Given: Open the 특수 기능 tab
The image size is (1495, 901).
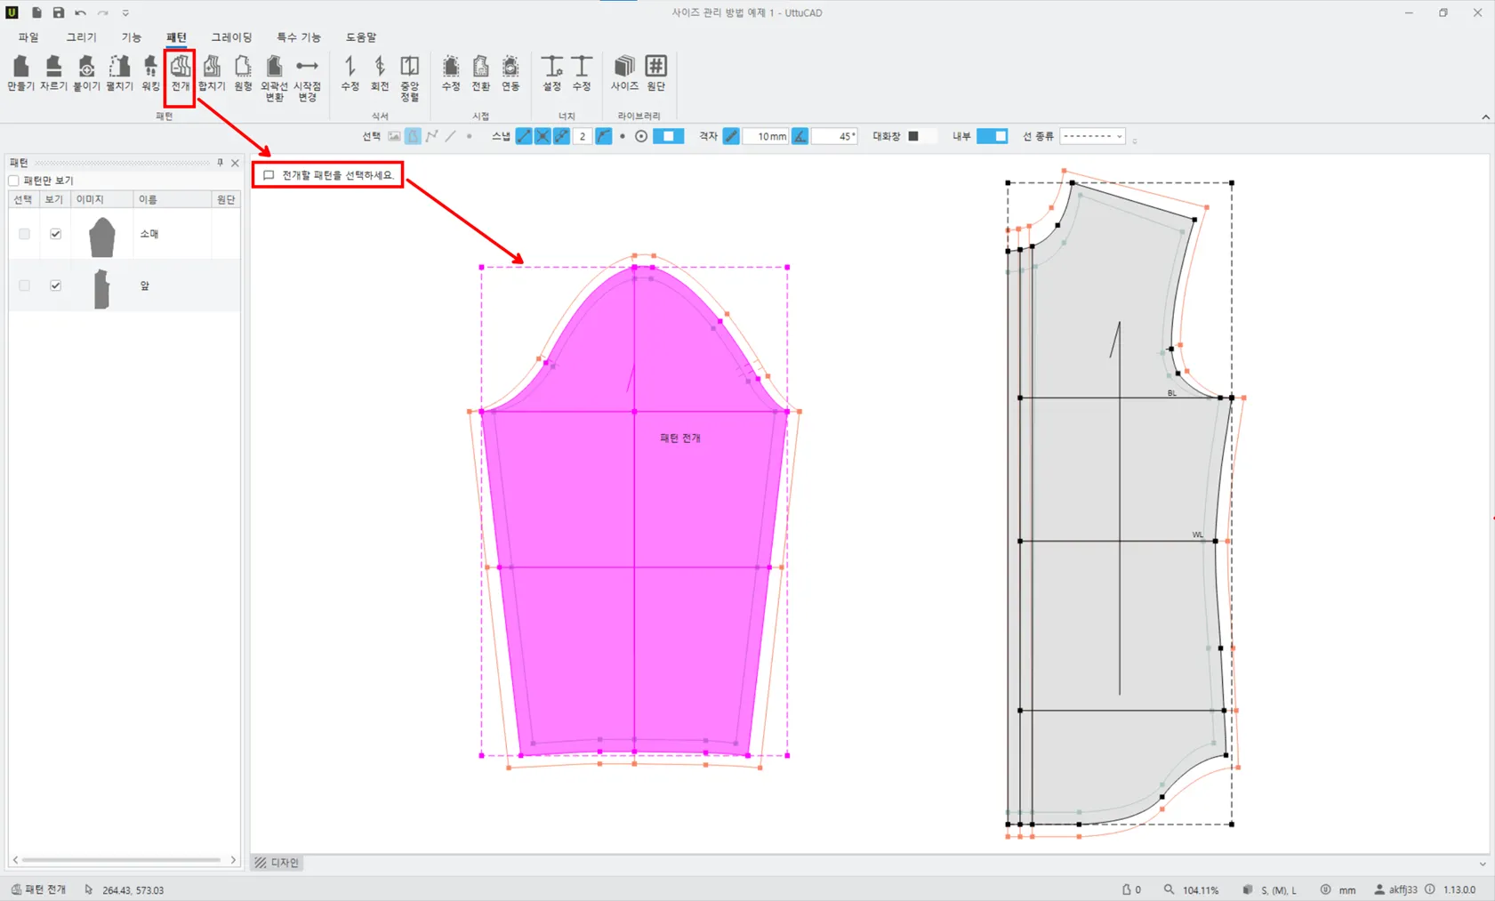Looking at the screenshot, I should [298, 37].
